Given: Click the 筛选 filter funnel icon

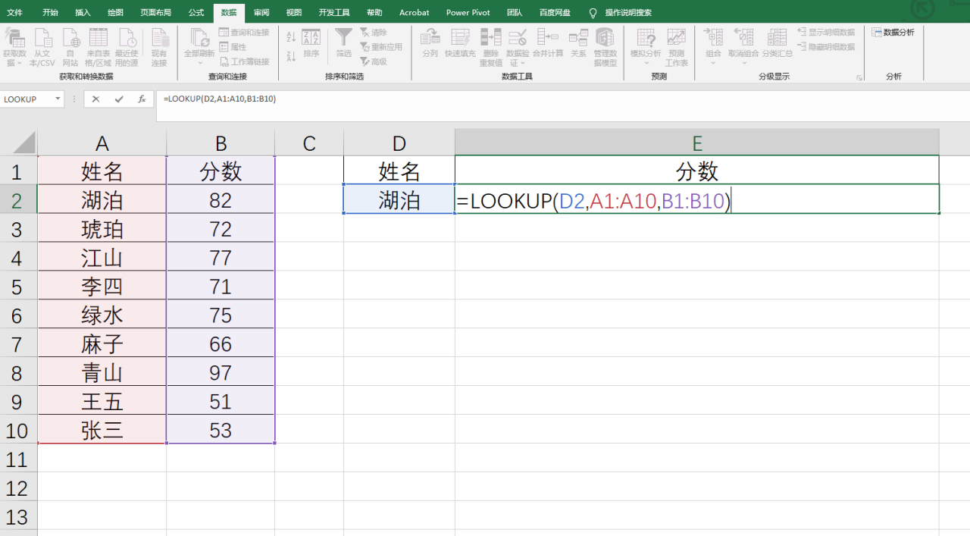Looking at the screenshot, I should click(x=344, y=43).
